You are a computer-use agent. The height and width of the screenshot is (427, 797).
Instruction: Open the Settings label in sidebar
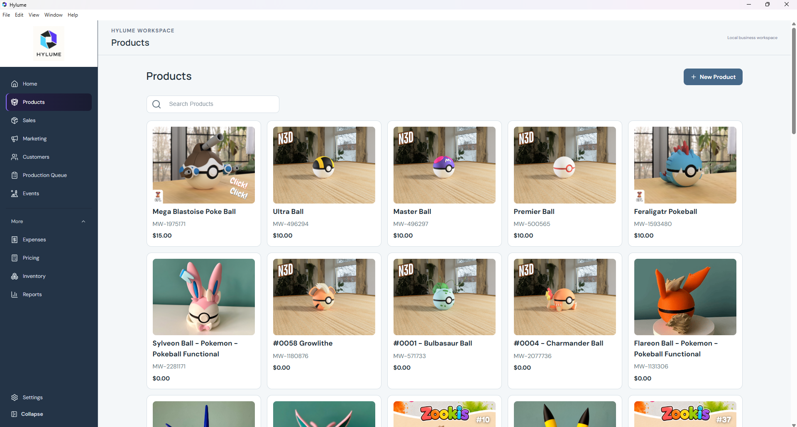(x=32, y=398)
